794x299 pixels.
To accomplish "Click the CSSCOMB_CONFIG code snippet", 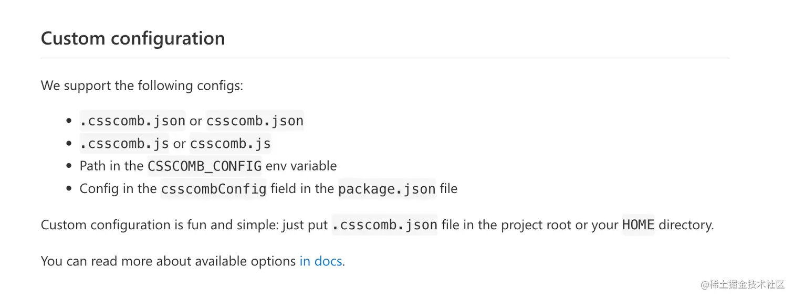I will (204, 166).
